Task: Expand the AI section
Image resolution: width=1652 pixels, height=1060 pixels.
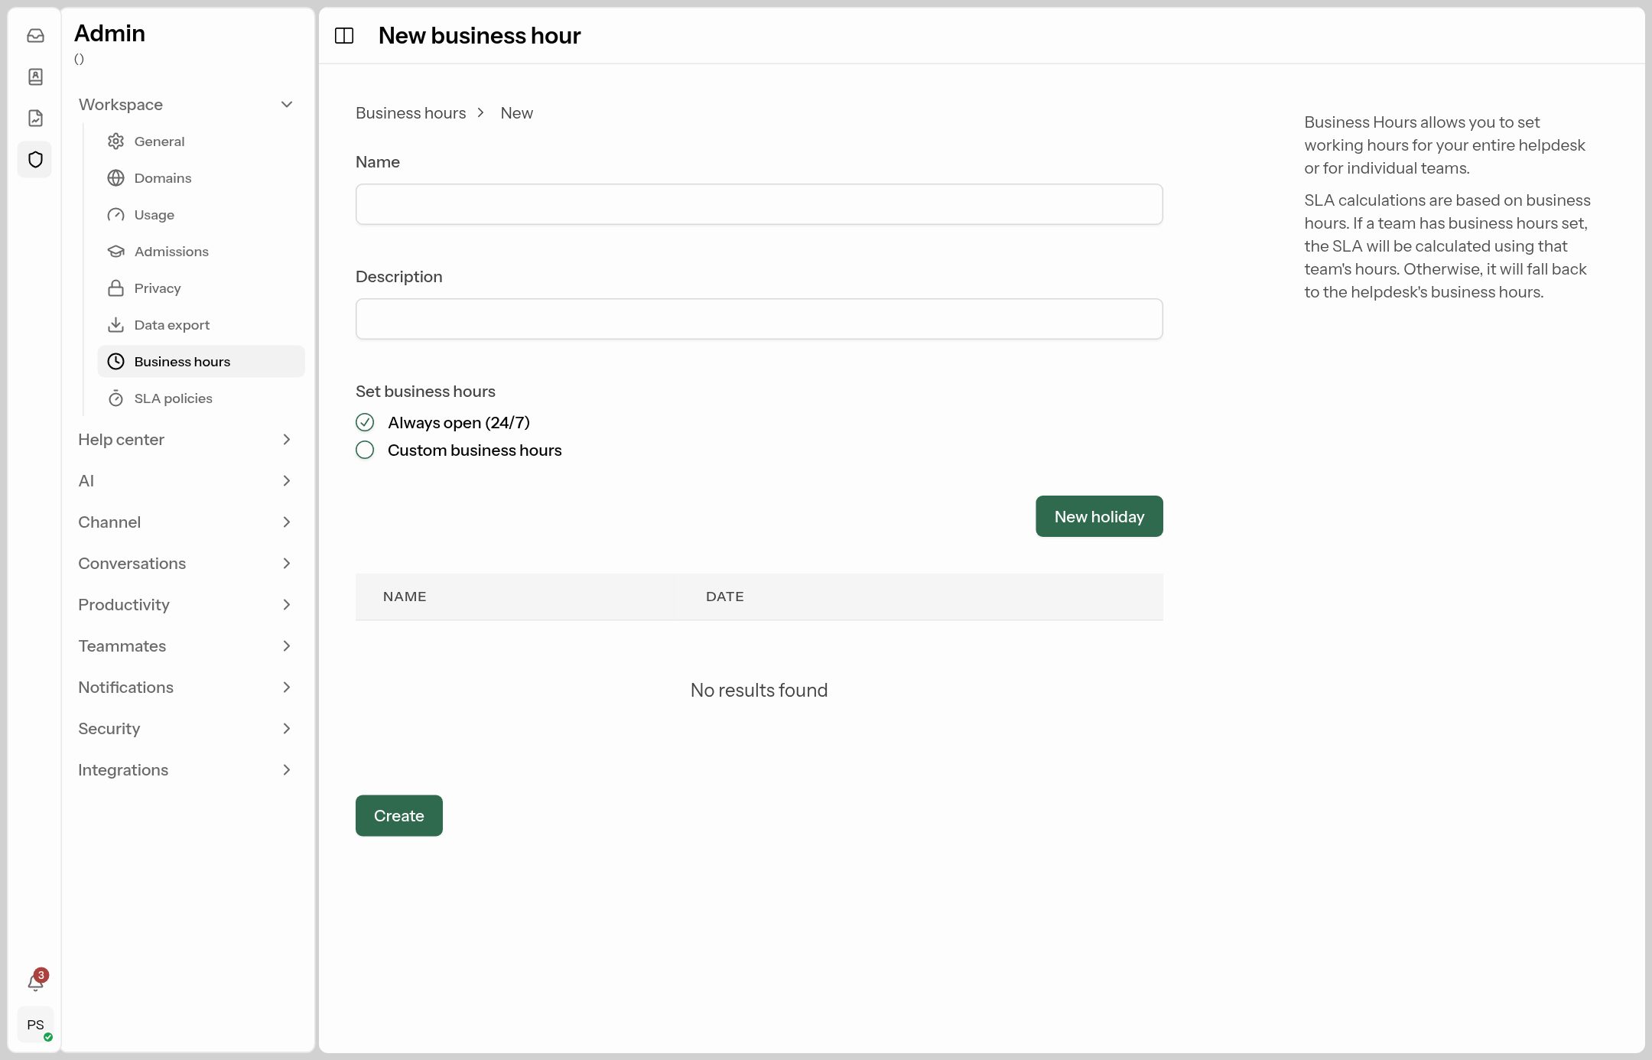Action: point(186,481)
